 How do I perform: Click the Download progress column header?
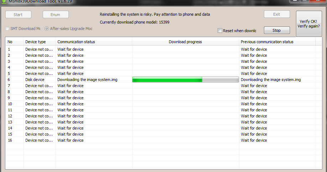[185, 42]
